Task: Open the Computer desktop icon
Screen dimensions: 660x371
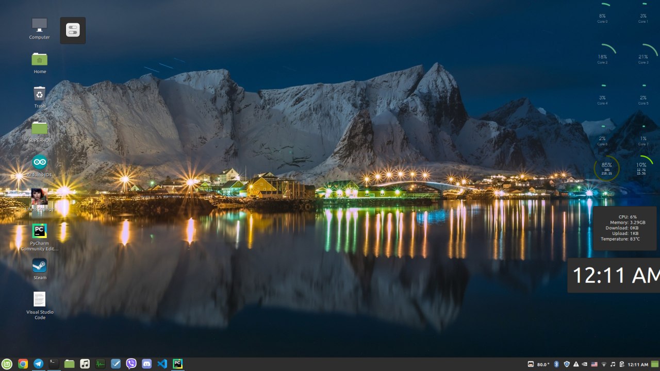Action: click(40, 28)
